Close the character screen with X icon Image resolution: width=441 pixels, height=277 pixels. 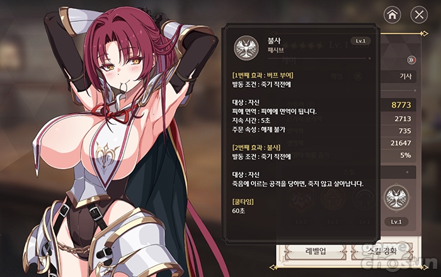tap(419, 15)
